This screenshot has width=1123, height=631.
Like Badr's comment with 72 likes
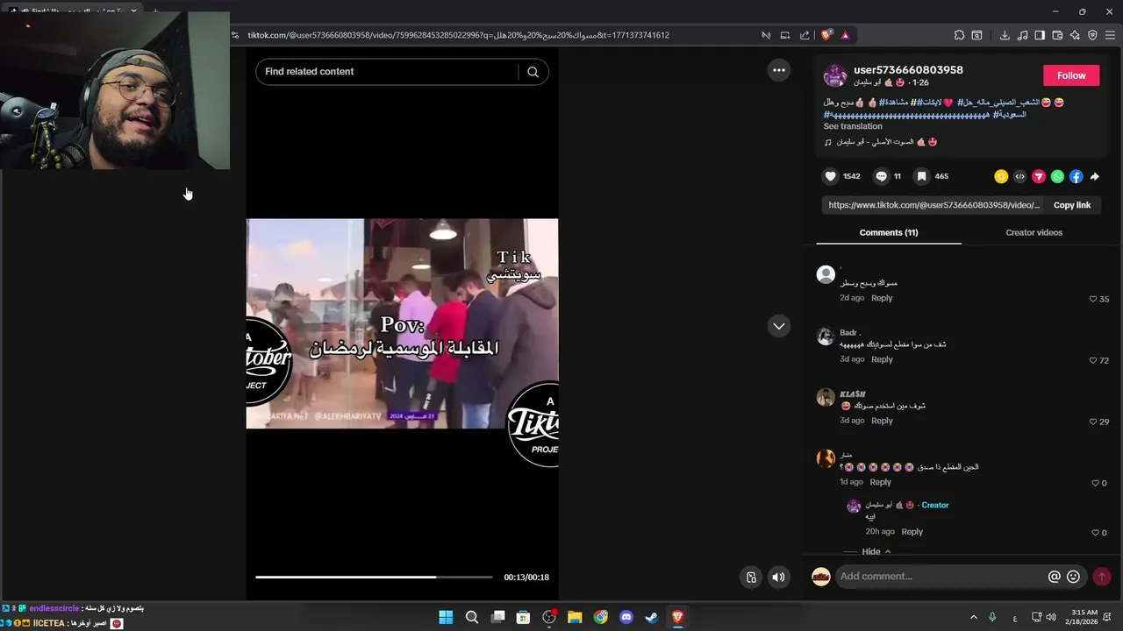(1093, 360)
